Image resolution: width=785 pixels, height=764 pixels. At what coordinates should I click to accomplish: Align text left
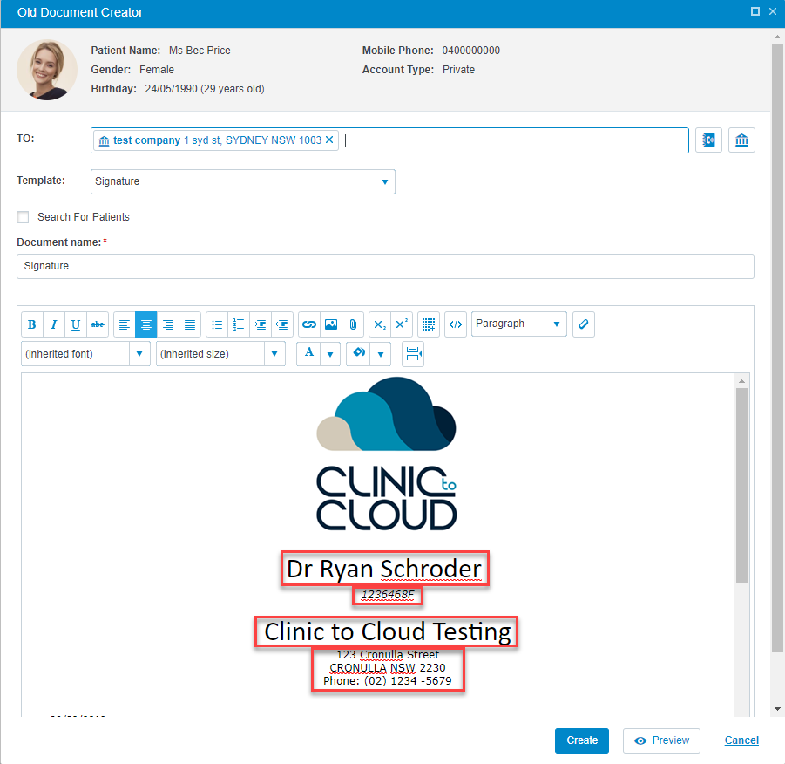[x=125, y=324]
